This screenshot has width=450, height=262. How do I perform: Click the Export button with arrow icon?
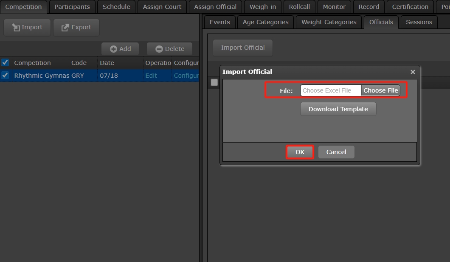point(76,27)
